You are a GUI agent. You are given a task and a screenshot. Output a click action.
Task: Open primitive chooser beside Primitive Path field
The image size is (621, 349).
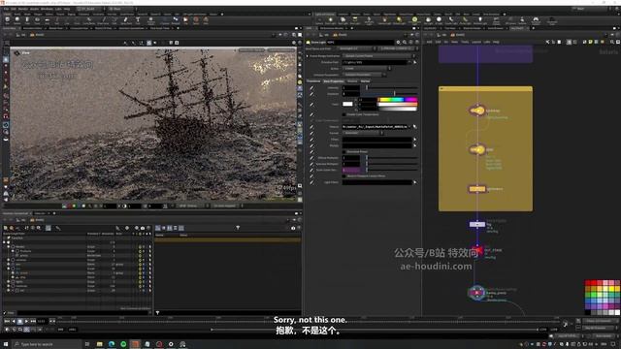point(414,62)
